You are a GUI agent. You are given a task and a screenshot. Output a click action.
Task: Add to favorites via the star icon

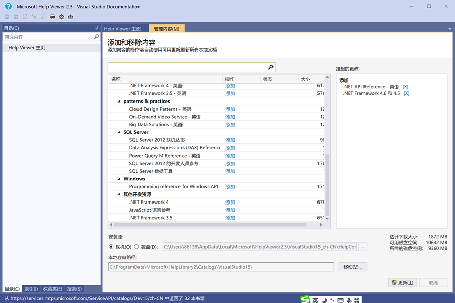[34, 17]
